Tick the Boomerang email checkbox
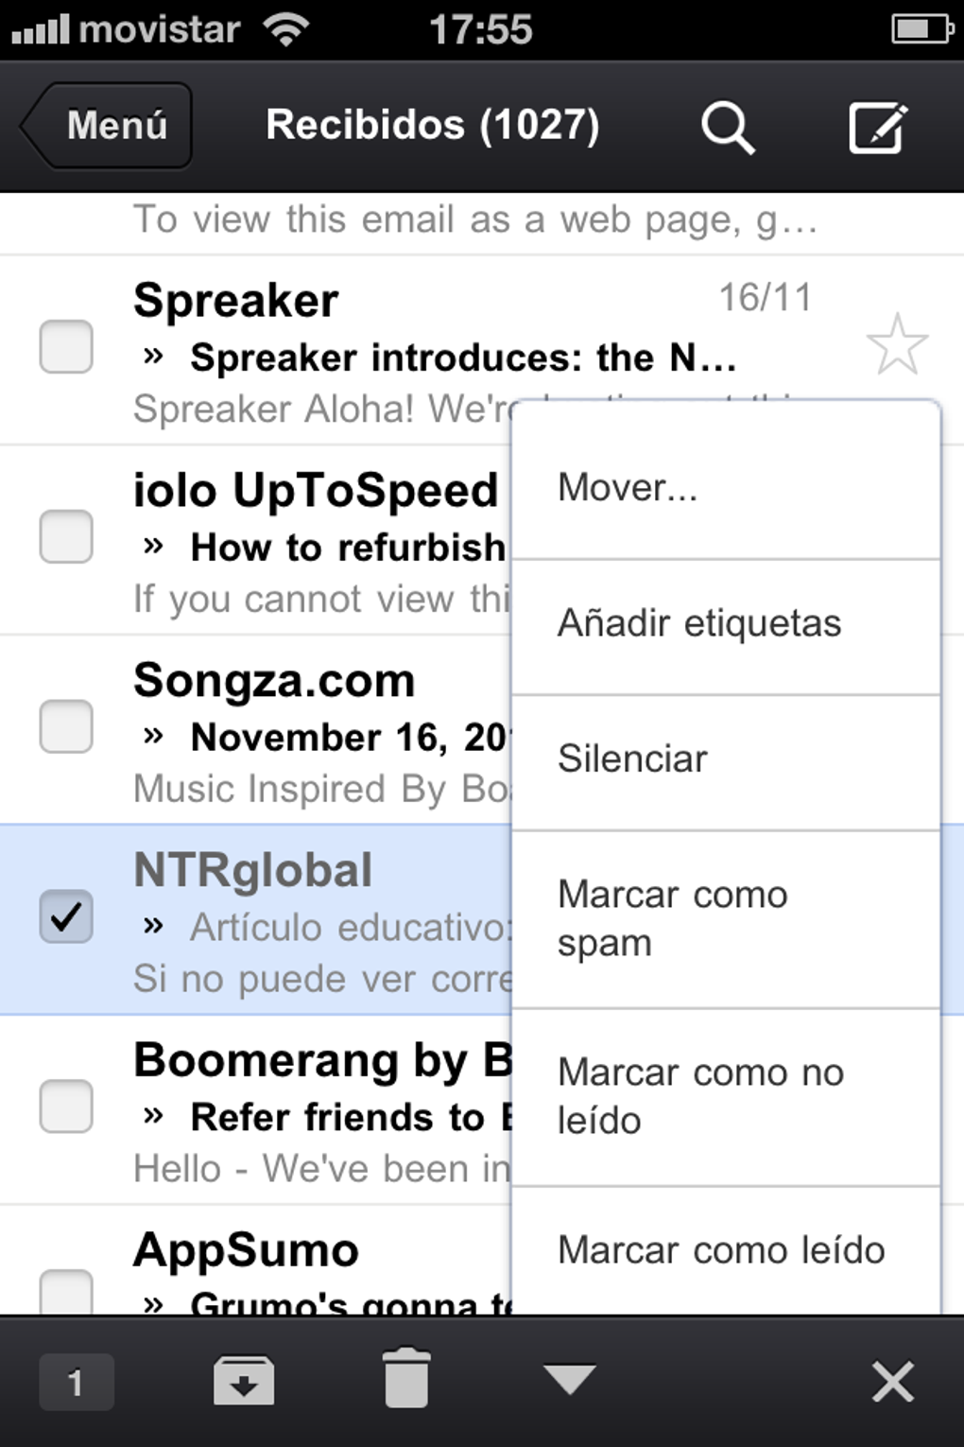 click(66, 1107)
